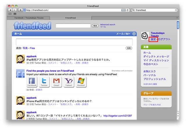
Task: Click the 投稿 post button
Action: (x=129, y=48)
